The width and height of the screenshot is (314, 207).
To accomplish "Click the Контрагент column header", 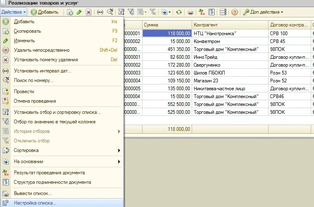I will point(230,25).
